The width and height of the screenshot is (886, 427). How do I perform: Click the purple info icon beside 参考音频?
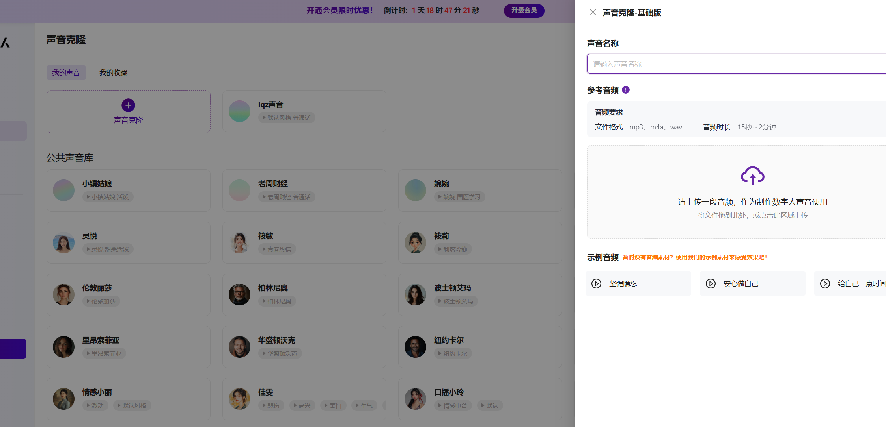pos(626,90)
